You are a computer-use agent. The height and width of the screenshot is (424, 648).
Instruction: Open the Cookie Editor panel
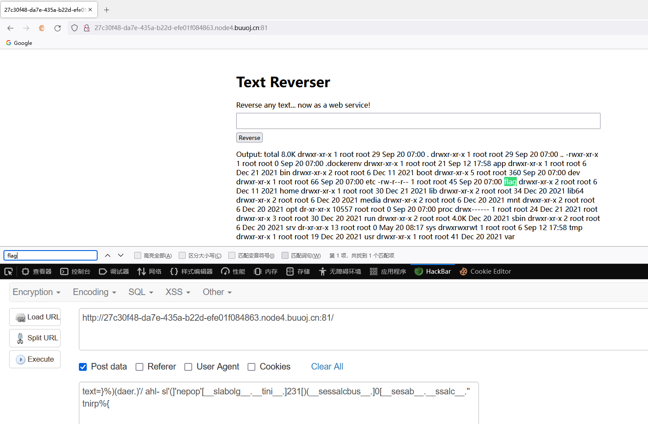point(485,271)
